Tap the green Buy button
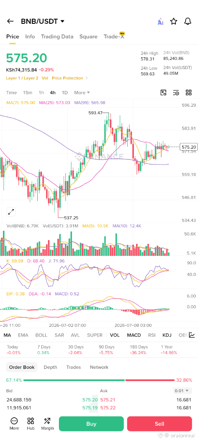Image resolution: width=198 pixels, height=442 pixels. click(x=91, y=424)
